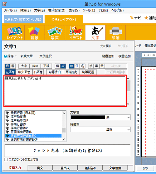Toggle the 半 half-width button
Viewport: 156px width, 174px height.
pyautogui.click(x=96, y=66)
